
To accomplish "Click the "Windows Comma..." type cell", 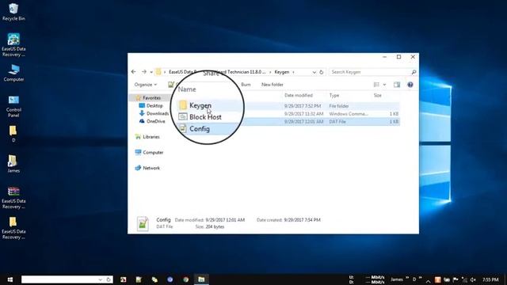I will click(x=349, y=114).
